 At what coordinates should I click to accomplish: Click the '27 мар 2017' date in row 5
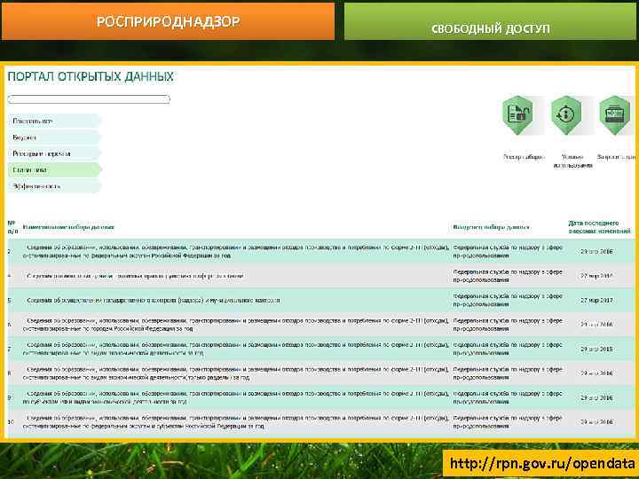tap(596, 300)
